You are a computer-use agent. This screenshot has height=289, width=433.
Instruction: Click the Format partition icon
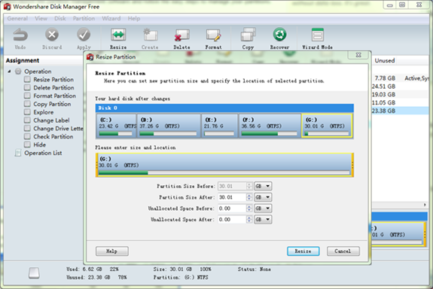(213, 35)
